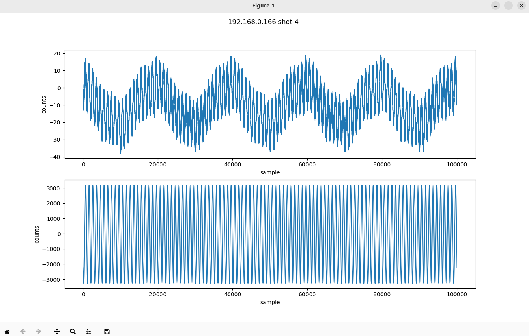This screenshot has width=529, height=336.
Task: Save the figure with the disk icon
Action: pyautogui.click(x=107, y=331)
